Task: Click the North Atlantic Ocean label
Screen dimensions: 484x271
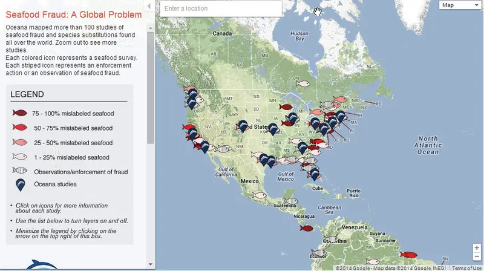Action: click(428, 145)
